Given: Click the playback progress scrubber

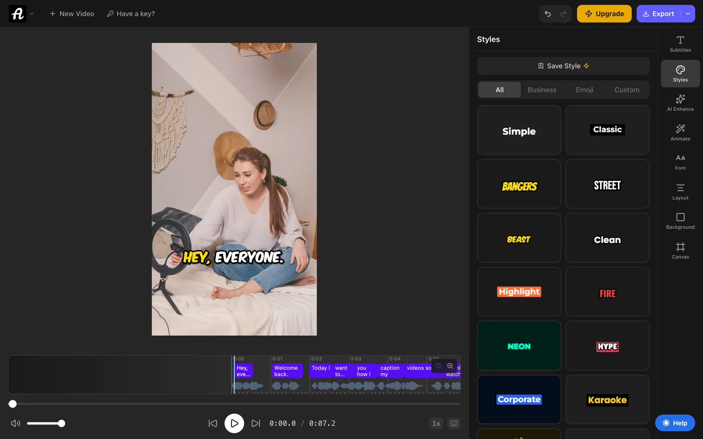Looking at the screenshot, I should click(x=13, y=404).
